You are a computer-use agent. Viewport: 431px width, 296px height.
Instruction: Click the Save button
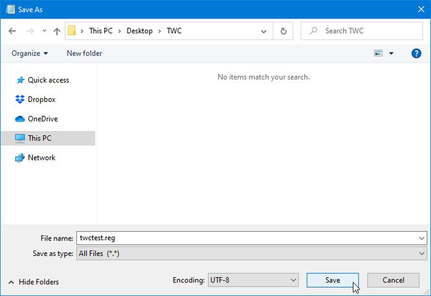pyautogui.click(x=332, y=281)
